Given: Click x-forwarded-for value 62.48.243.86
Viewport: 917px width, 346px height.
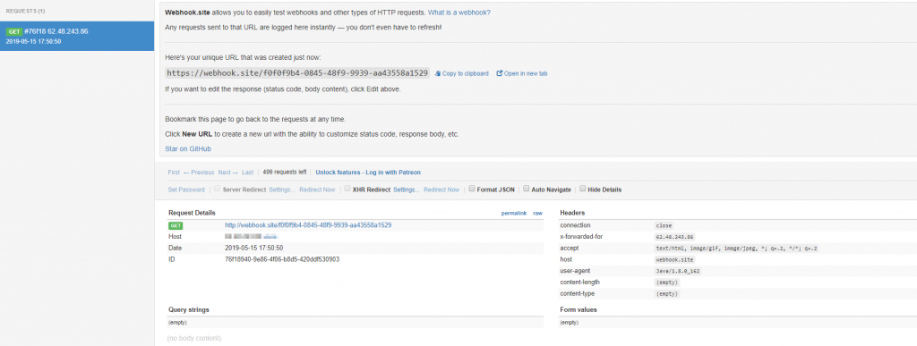Looking at the screenshot, I should (675, 237).
